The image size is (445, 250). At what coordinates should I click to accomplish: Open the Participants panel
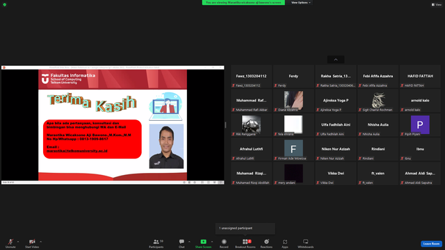(x=156, y=243)
